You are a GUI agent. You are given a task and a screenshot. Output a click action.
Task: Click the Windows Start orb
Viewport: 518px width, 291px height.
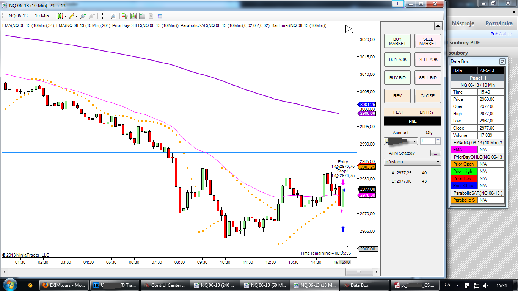point(9,285)
